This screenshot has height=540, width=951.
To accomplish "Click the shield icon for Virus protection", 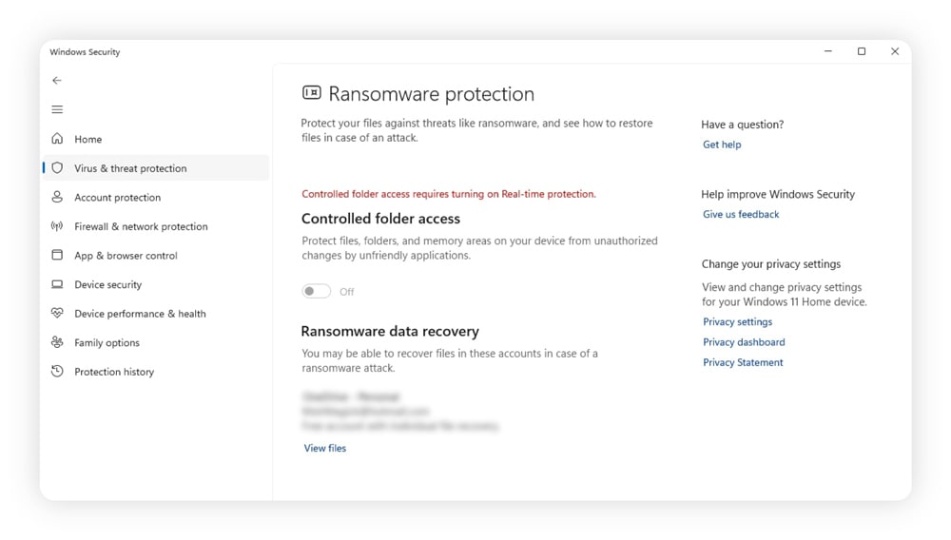I will tap(57, 168).
